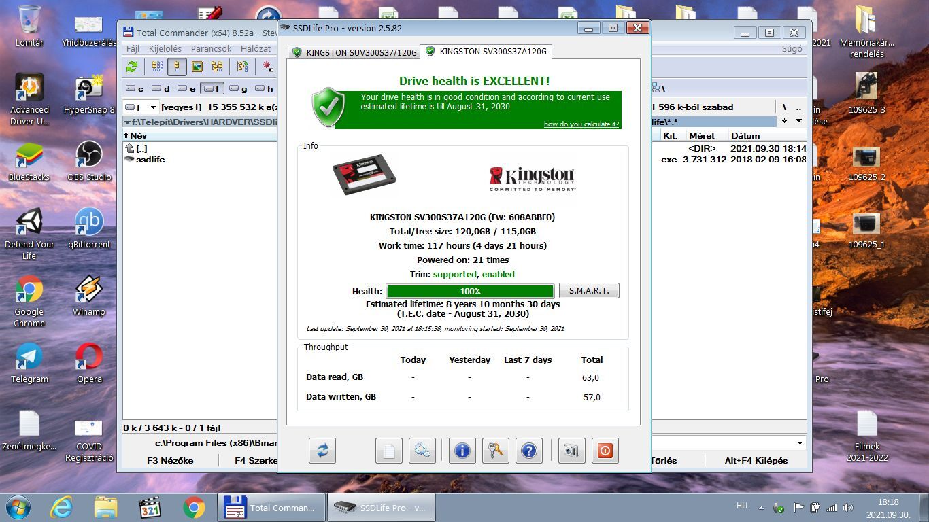Open command line history dropdown
This screenshot has height=522, width=929.
pyautogui.click(x=800, y=443)
